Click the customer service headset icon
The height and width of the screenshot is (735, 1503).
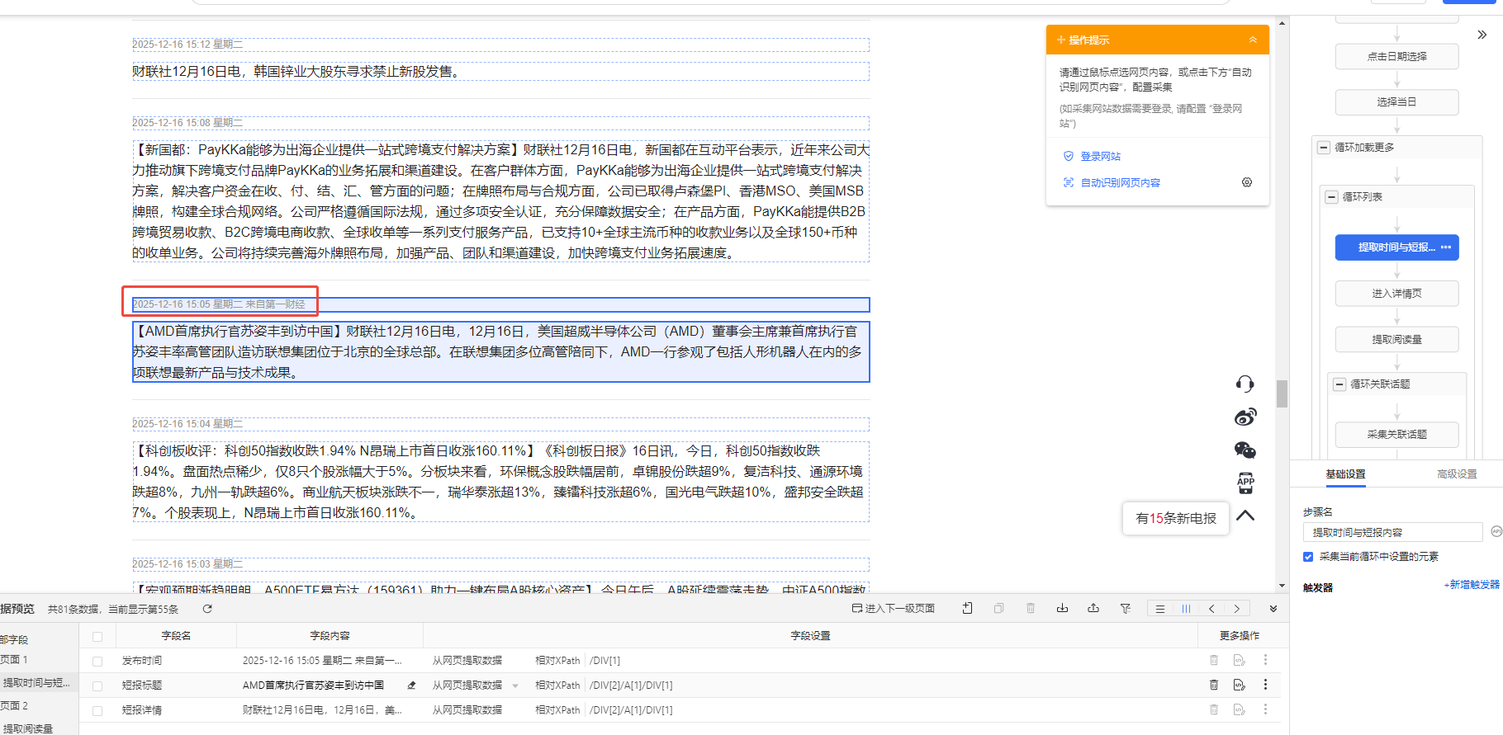coord(1245,384)
